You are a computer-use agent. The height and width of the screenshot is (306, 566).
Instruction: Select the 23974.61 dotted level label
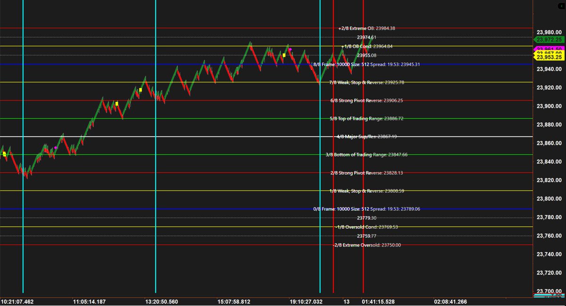366,37
